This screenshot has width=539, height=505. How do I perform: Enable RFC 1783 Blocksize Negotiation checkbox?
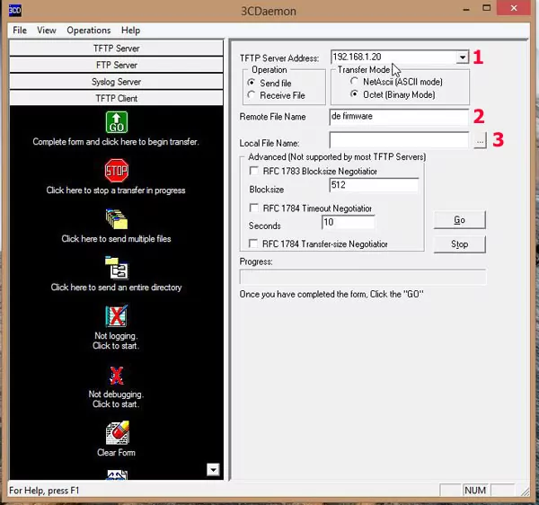point(254,171)
